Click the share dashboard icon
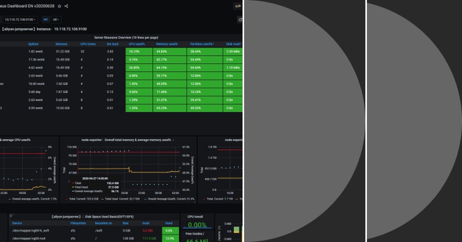 click(x=65, y=6)
